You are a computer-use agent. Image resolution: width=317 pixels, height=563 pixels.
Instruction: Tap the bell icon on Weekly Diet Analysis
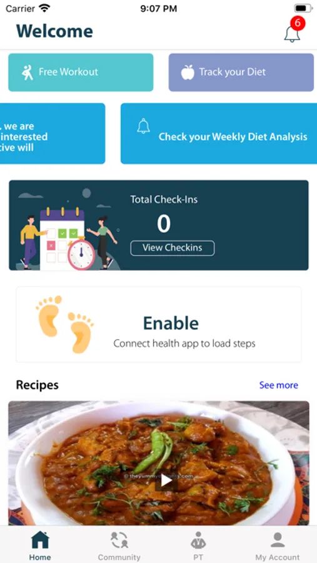pos(143,126)
